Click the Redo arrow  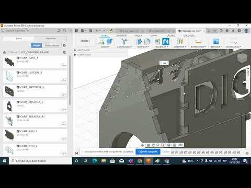coord(104,31)
